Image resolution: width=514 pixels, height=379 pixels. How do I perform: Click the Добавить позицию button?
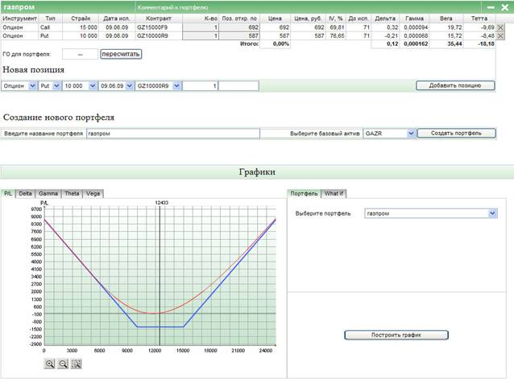[455, 85]
